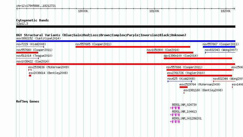Select the red nsv557666 loss bar

click(199, 70)
